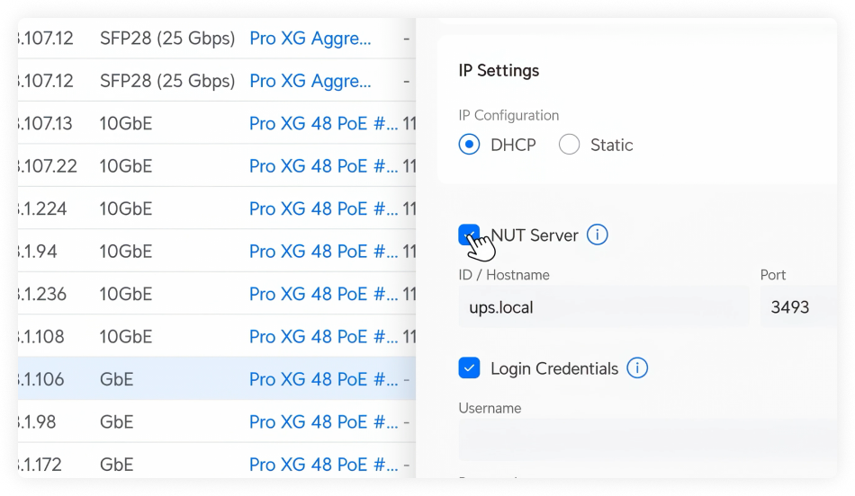Image resolution: width=855 pixels, height=496 pixels.
Task: Click the Pro XG 48 PoE link in the .1.108 row
Action: 323,337
